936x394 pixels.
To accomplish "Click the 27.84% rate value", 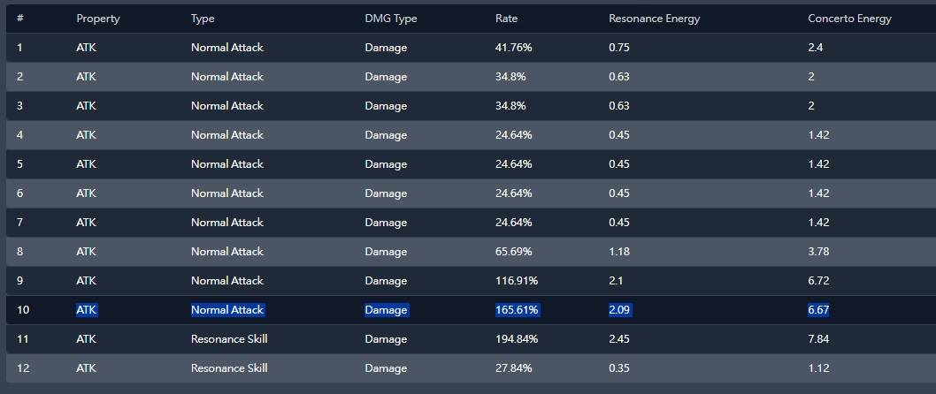I will pos(514,368).
